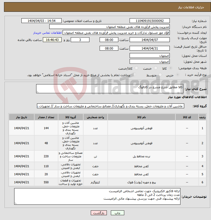Click the price validity time field 08:00
This screenshot has width=211, height=220.
pos(109,49)
